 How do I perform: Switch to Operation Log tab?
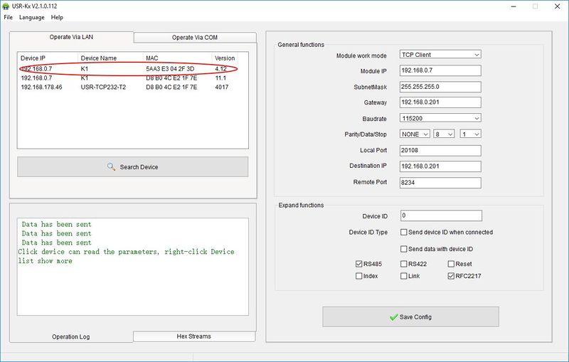coord(70,336)
